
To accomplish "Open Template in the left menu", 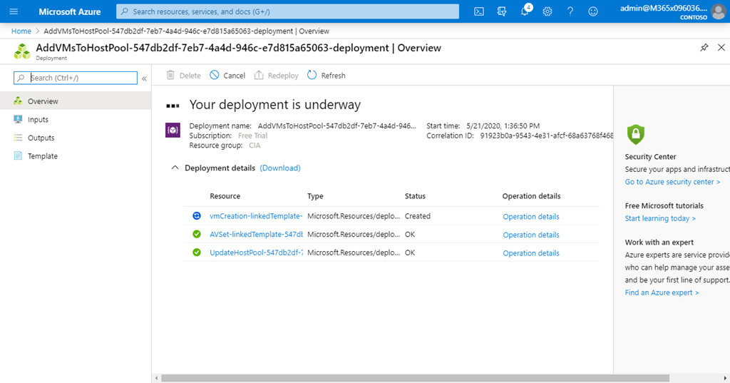I will [42, 156].
